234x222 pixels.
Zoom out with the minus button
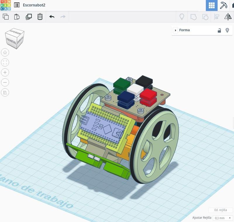(5, 82)
